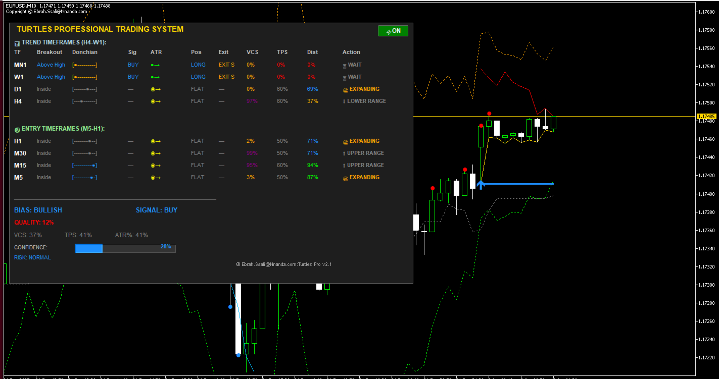
Task: Click LONG position in the MN1 row
Action: pos(198,65)
